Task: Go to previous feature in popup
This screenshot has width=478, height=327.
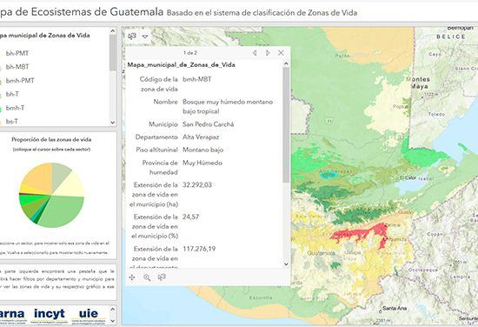Action: (x=255, y=53)
